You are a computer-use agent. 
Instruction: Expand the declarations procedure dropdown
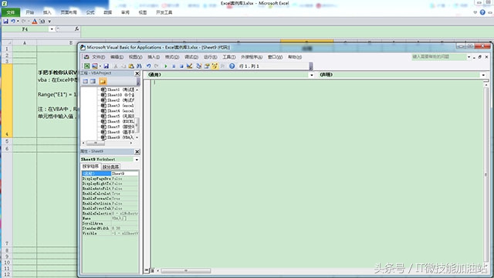483,75
